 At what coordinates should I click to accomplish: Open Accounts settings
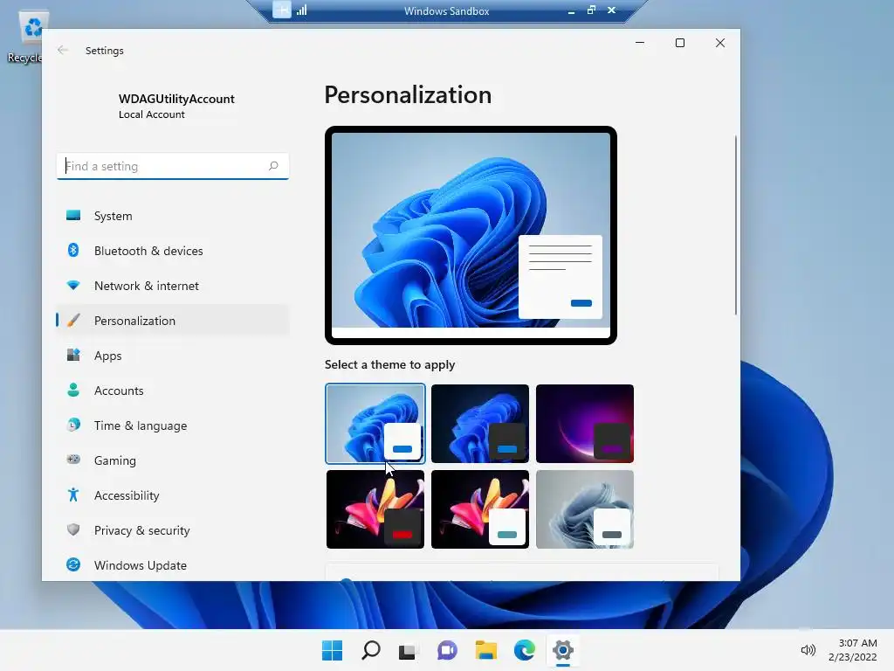pyautogui.click(x=172, y=391)
